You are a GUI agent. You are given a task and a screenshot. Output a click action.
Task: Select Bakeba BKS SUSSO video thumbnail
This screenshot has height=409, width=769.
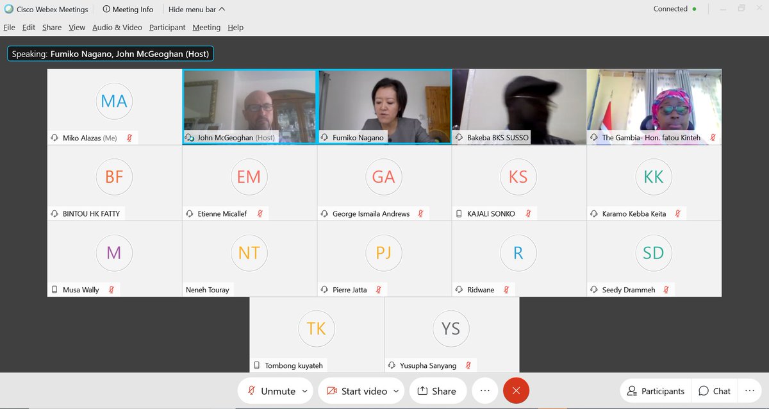pos(519,106)
